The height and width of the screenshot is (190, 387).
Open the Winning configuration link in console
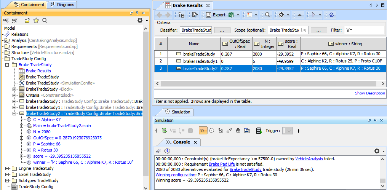(176, 175)
